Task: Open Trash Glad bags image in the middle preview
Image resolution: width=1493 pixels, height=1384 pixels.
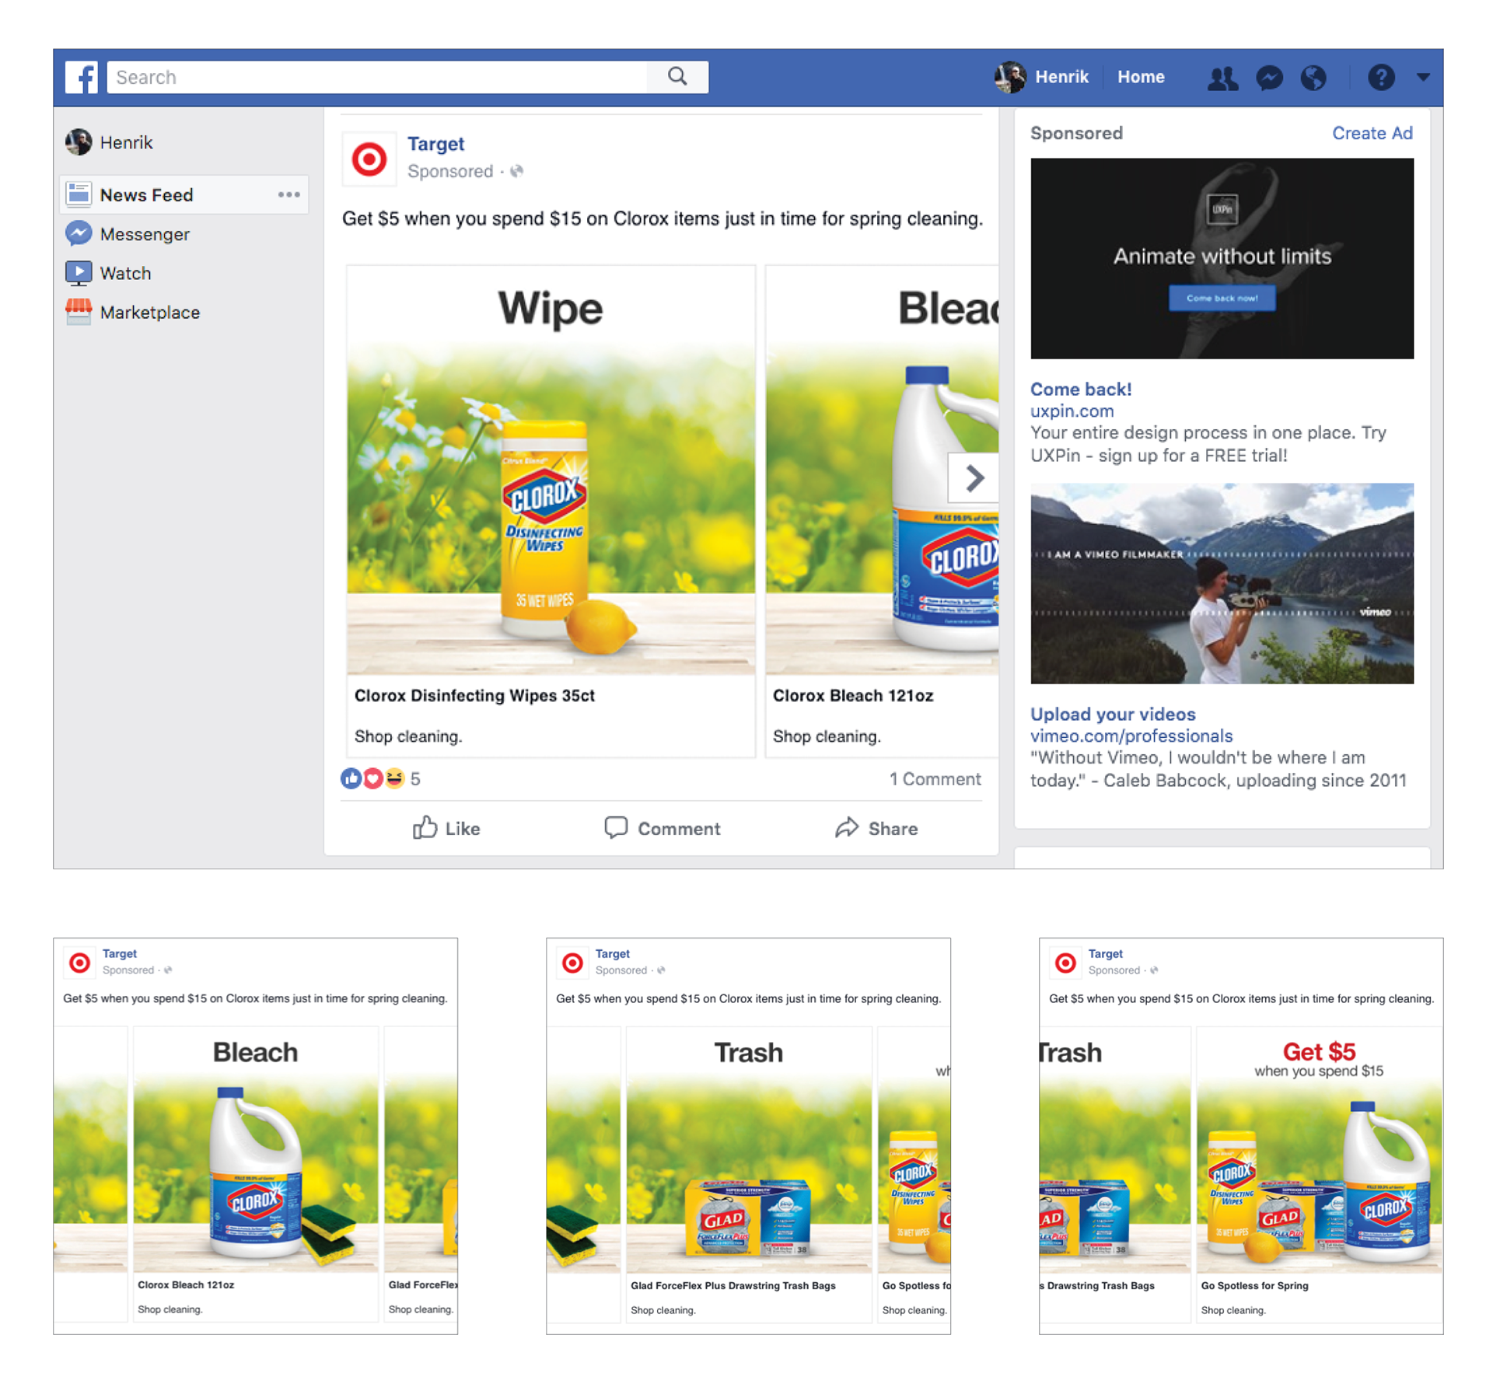Action: (749, 1148)
